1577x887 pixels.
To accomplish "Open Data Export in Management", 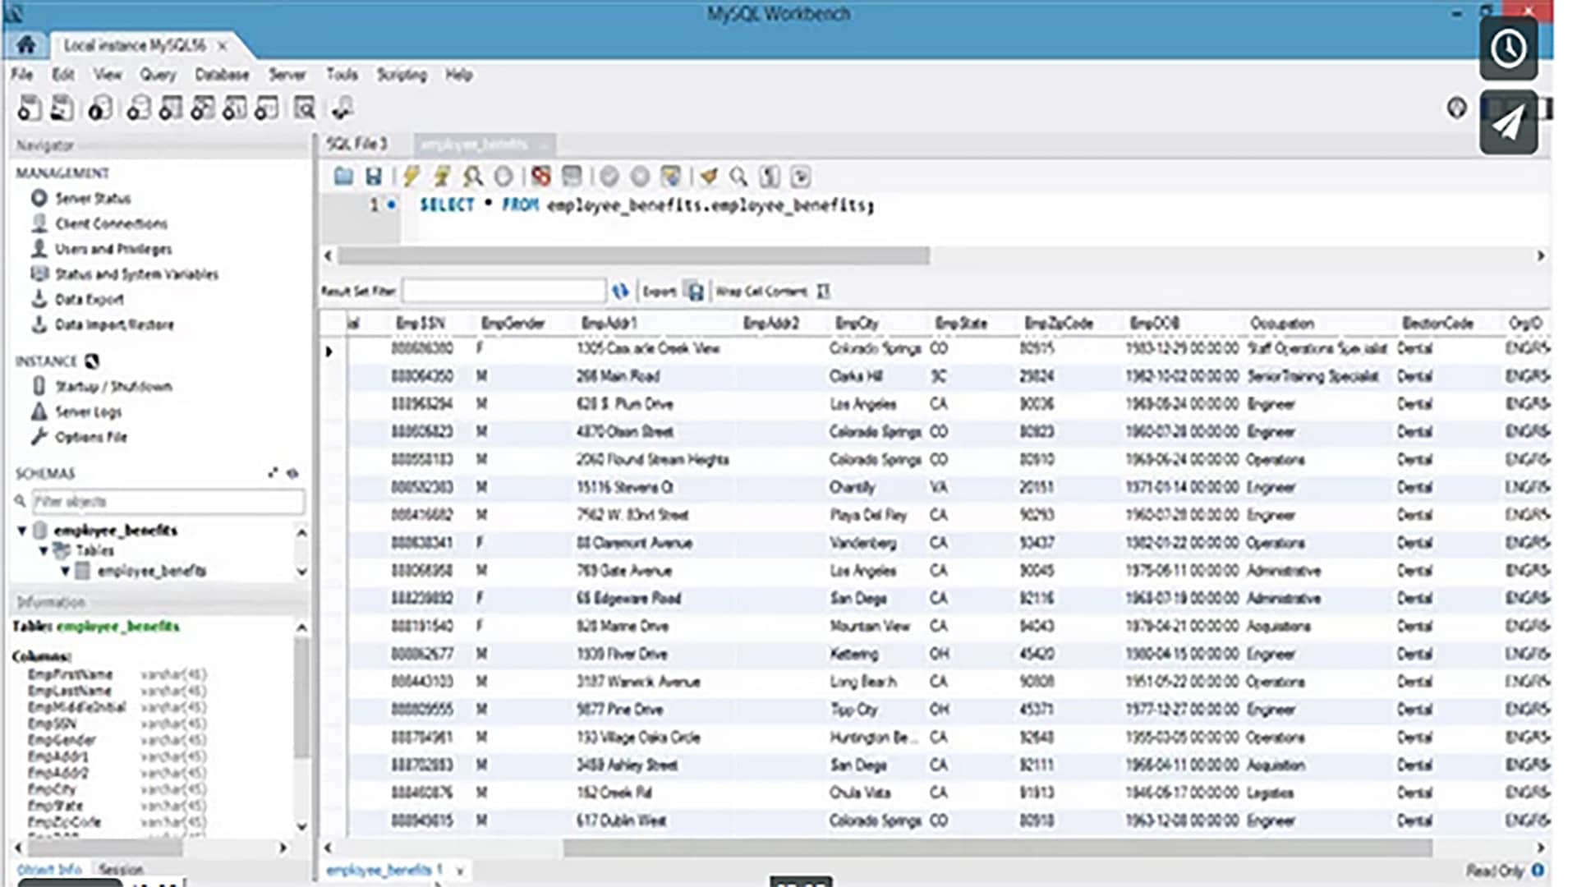I will 89,300.
